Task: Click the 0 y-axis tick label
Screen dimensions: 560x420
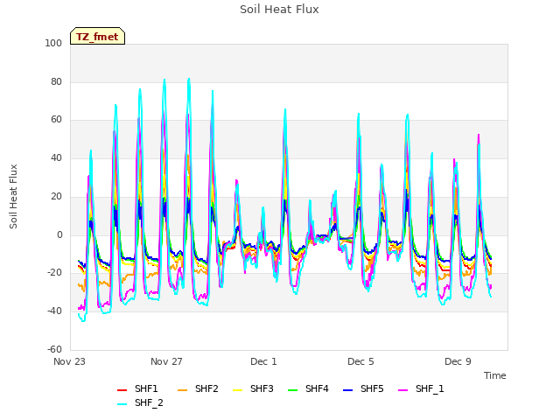Action: (59, 235)
